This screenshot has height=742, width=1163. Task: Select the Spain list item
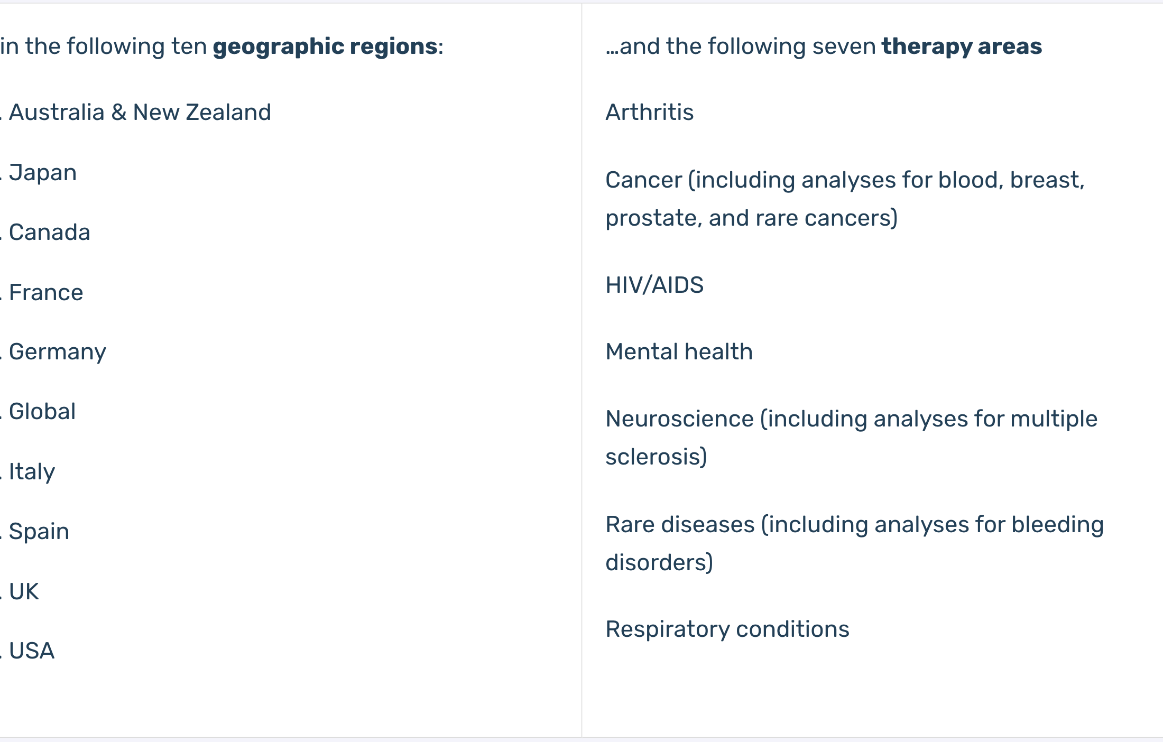tap(39, 532)
